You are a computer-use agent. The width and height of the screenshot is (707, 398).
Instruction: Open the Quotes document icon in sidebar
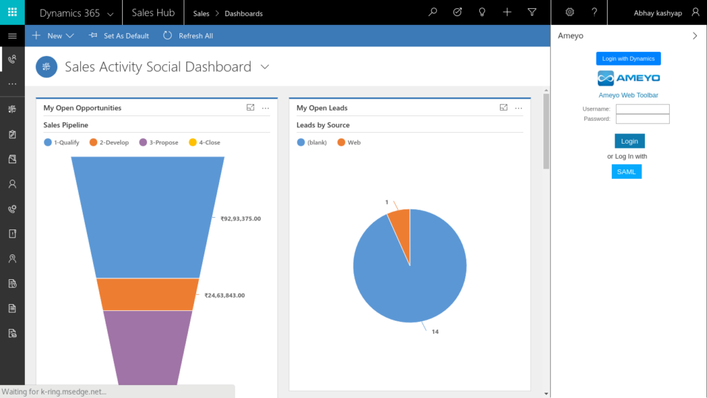(12, 283)
